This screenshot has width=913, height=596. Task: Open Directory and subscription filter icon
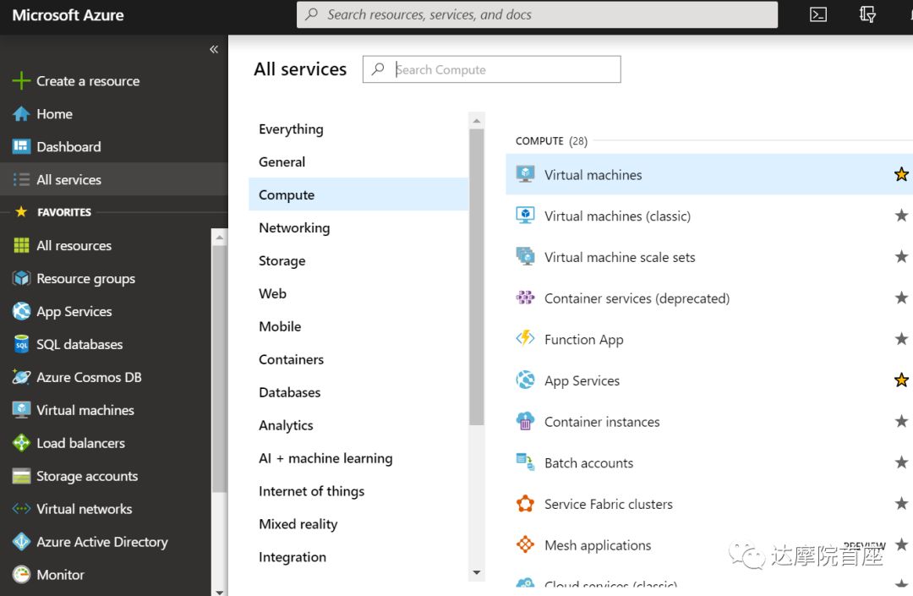(867, 14)
